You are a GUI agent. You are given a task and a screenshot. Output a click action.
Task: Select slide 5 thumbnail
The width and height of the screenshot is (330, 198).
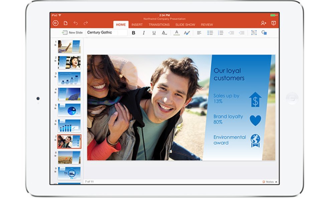(x=69, y=110)
